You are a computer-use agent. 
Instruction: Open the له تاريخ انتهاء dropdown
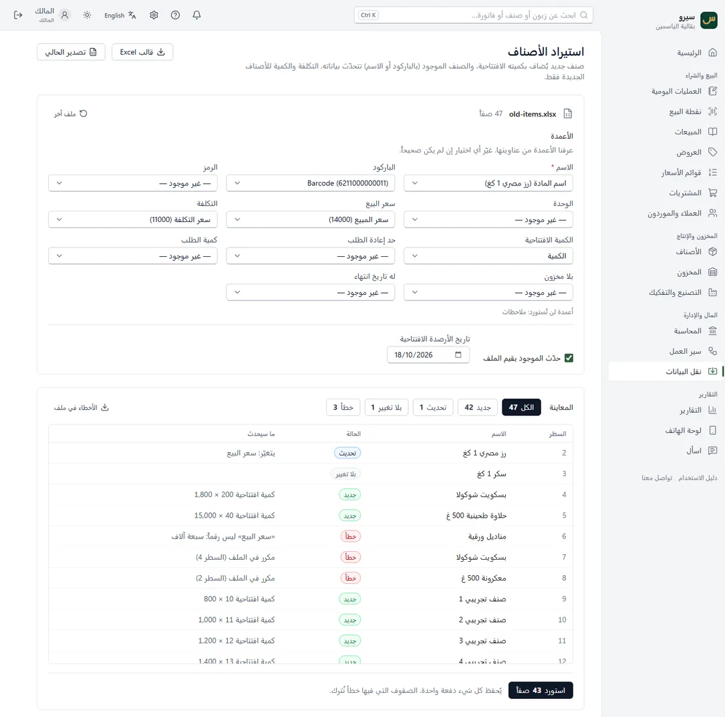pyautogui.click(x=310, y=292)
